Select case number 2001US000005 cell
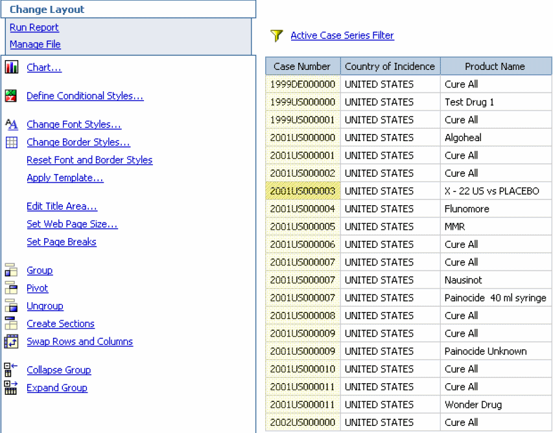 (303, 227)
